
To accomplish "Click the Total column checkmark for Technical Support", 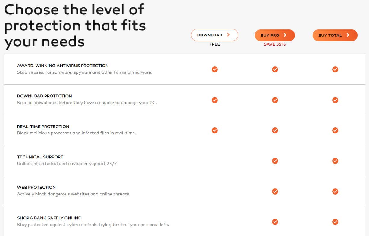I will tap(335, 161).
